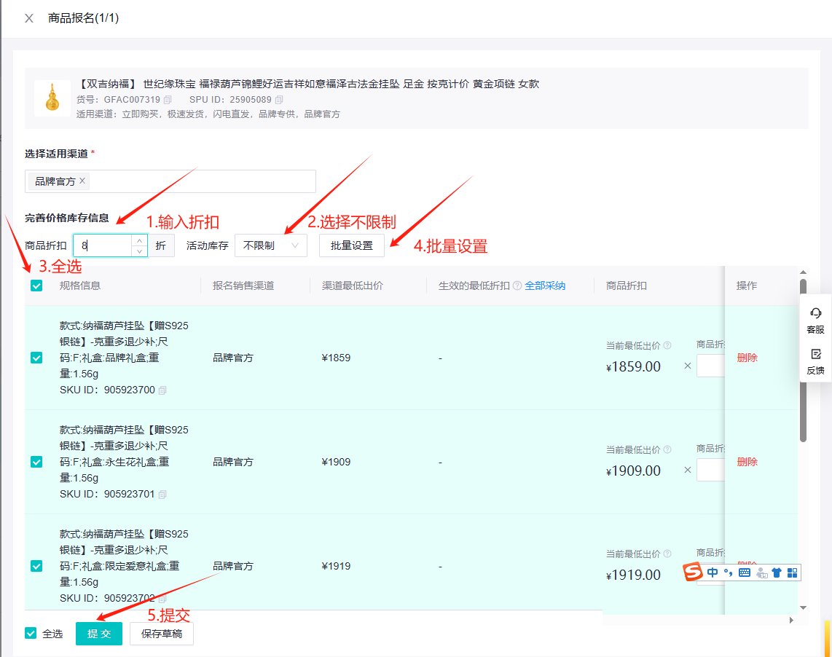The width and height of the screenshot is (832, 657).
Task: Uncheck the row for SKU 905923700
Action: pyautogui.click(x=36, y=358)
